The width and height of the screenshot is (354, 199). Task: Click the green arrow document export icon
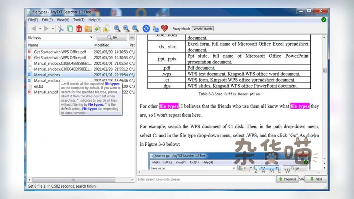pos(97,28)
